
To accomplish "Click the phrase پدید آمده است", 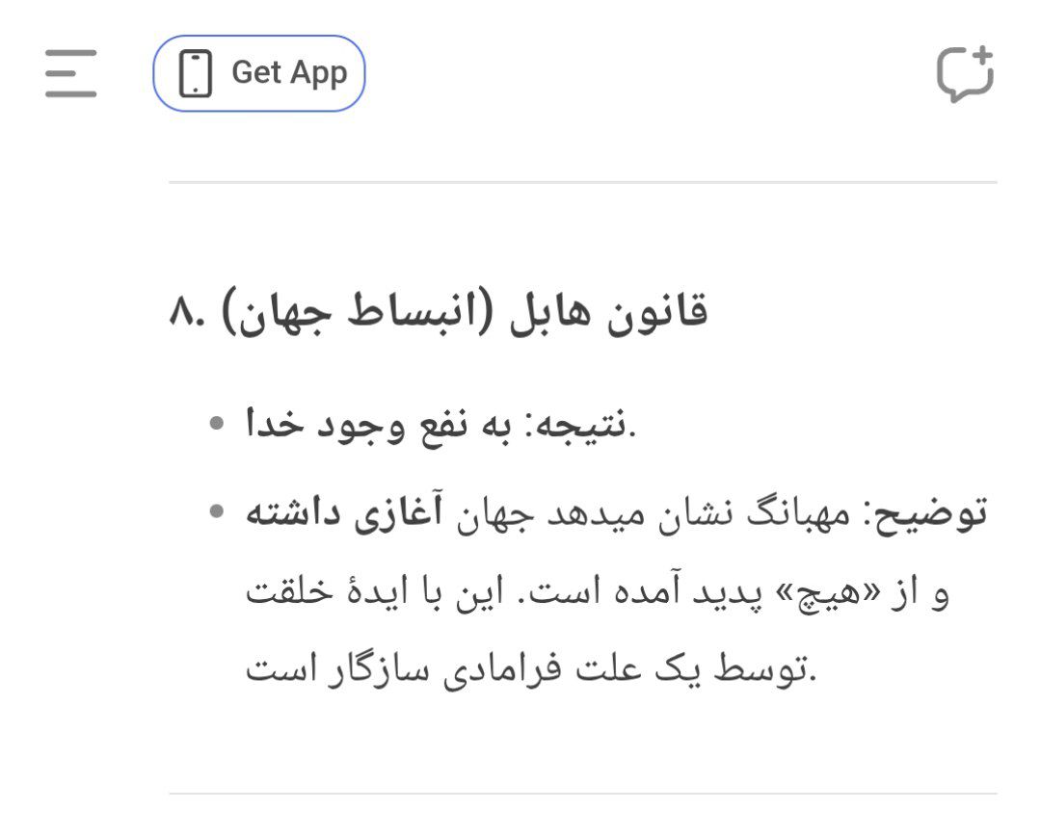I will (645, 591).
